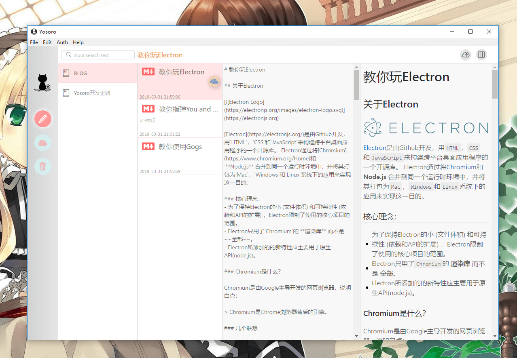Click the pm技巧 tag text
This screenshot has height=358, width=517.
[147, 120]
